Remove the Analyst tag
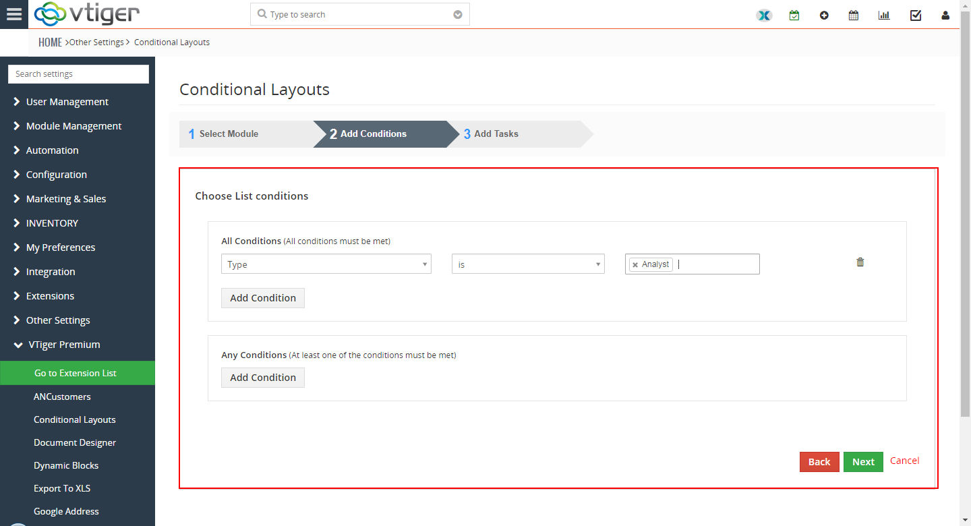This screenshot has width=971, height=526. tap(635, 265)
